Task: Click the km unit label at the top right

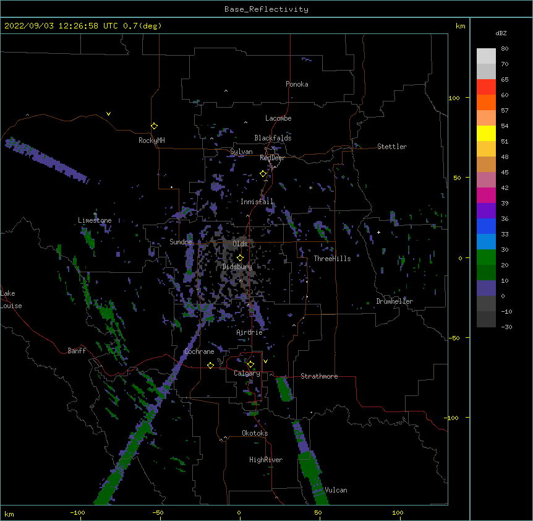Action: coord(460,26)
